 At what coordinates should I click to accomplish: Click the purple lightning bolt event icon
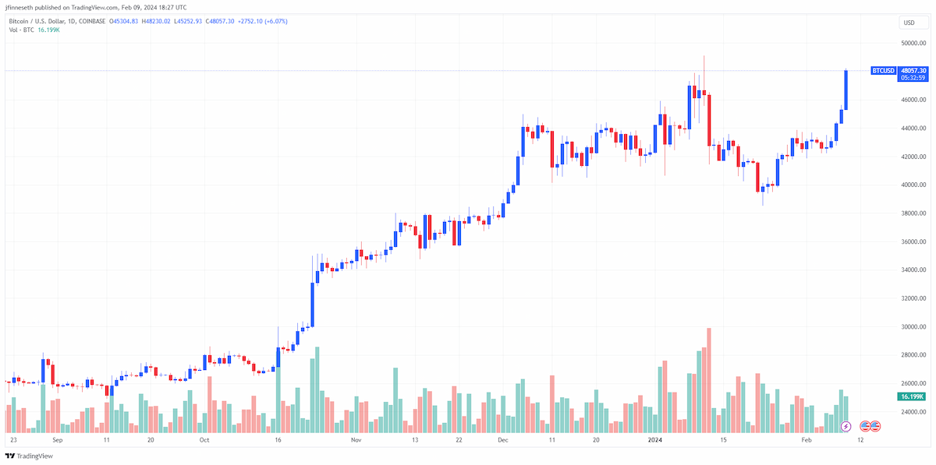(846, 426)
